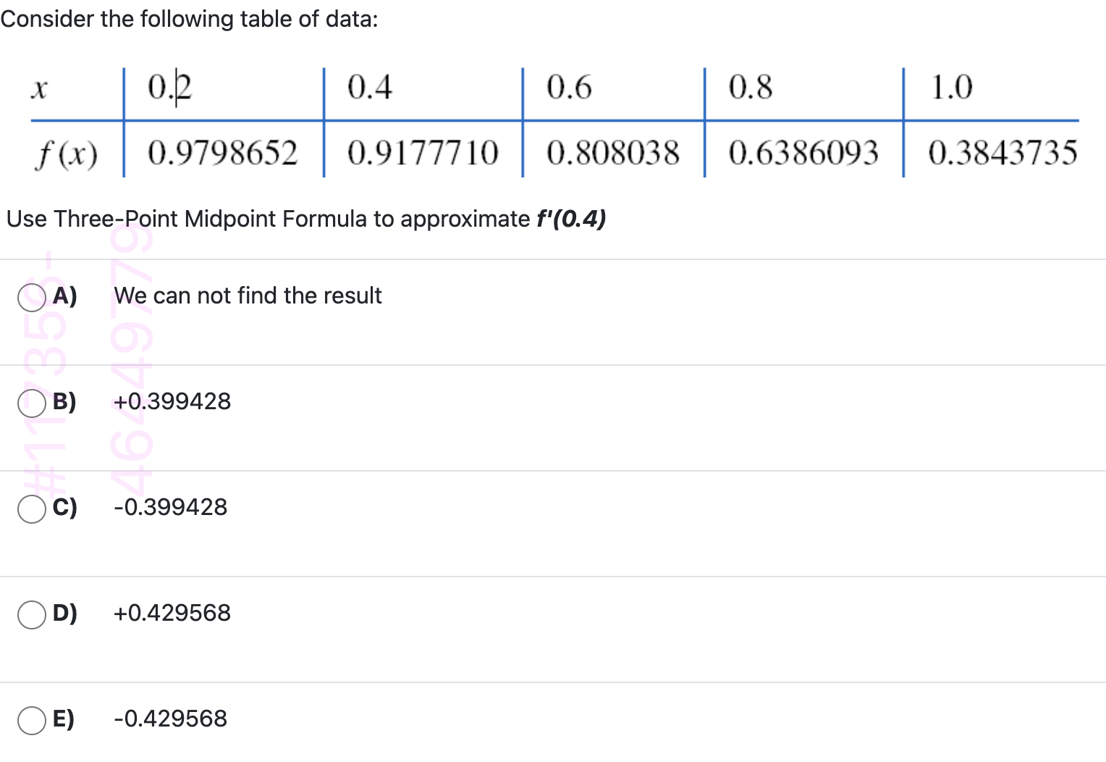Click the table cell containing 0.9798652
Image resolution: width=1106 pixels, height=762 pixels.
pyautogui.click(x=223, y=152)
